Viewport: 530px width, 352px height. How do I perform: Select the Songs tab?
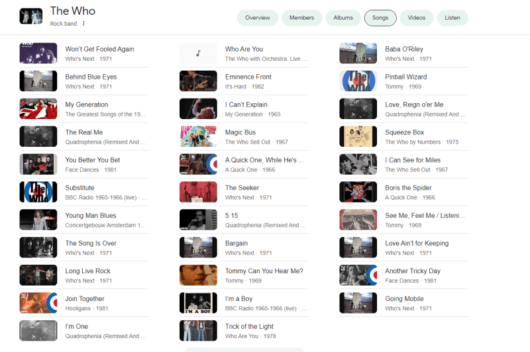click(x=380, y=18)
